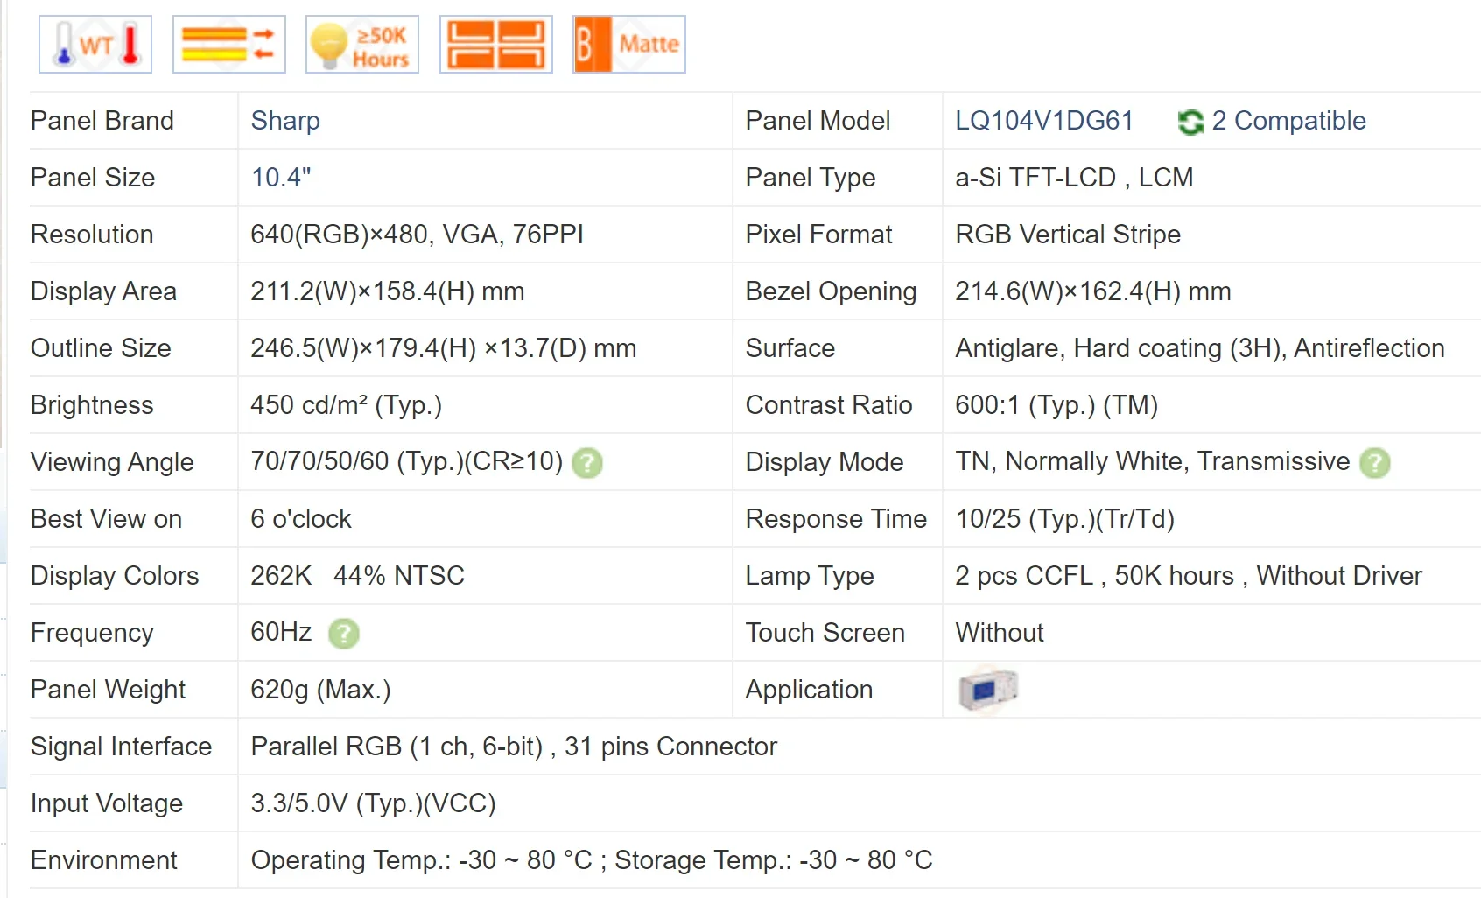Open help icon next to Display Mode value

point(1375,462)
